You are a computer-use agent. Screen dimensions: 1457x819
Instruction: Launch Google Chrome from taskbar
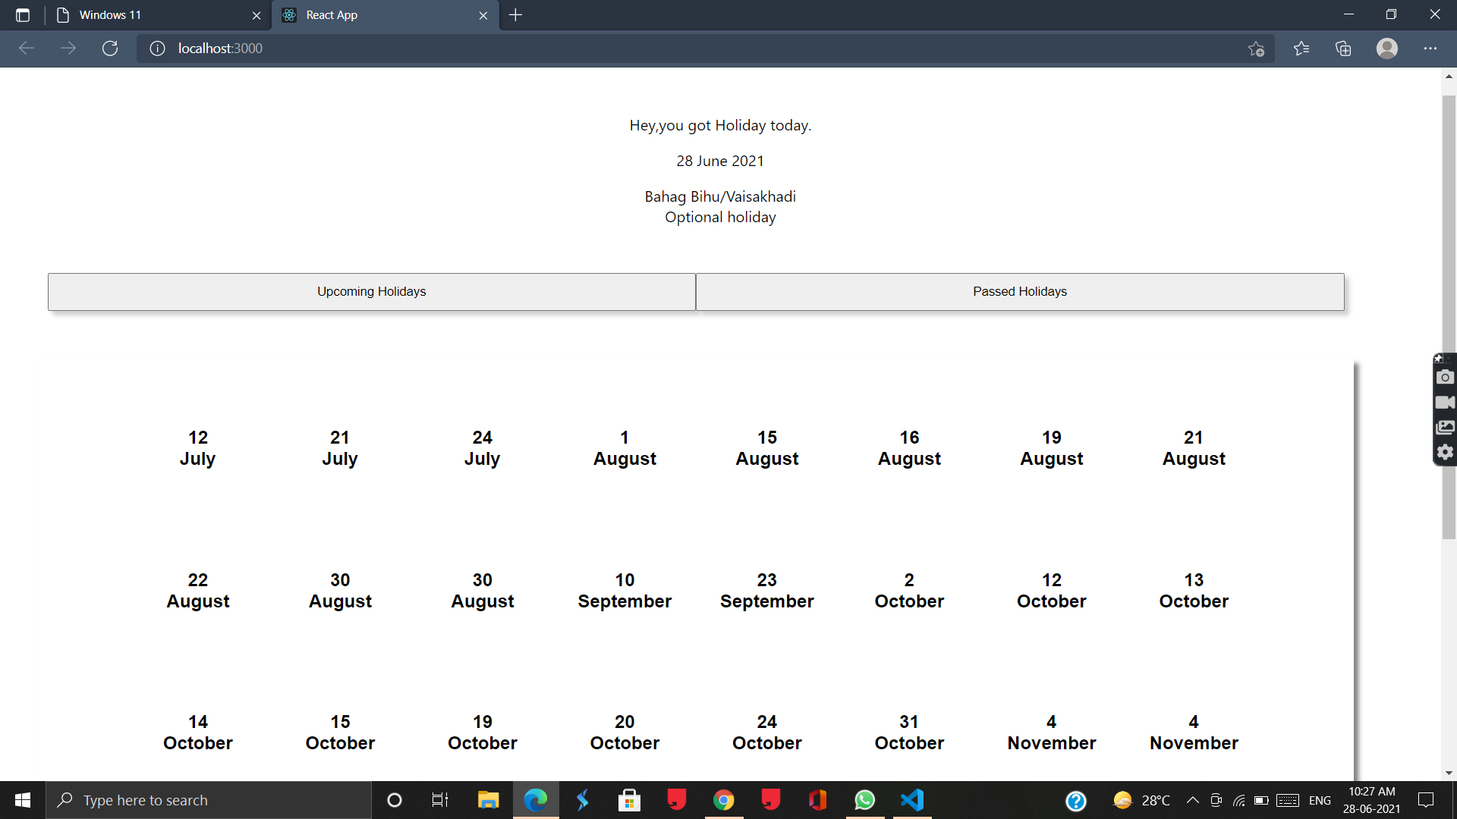point(724,800)
